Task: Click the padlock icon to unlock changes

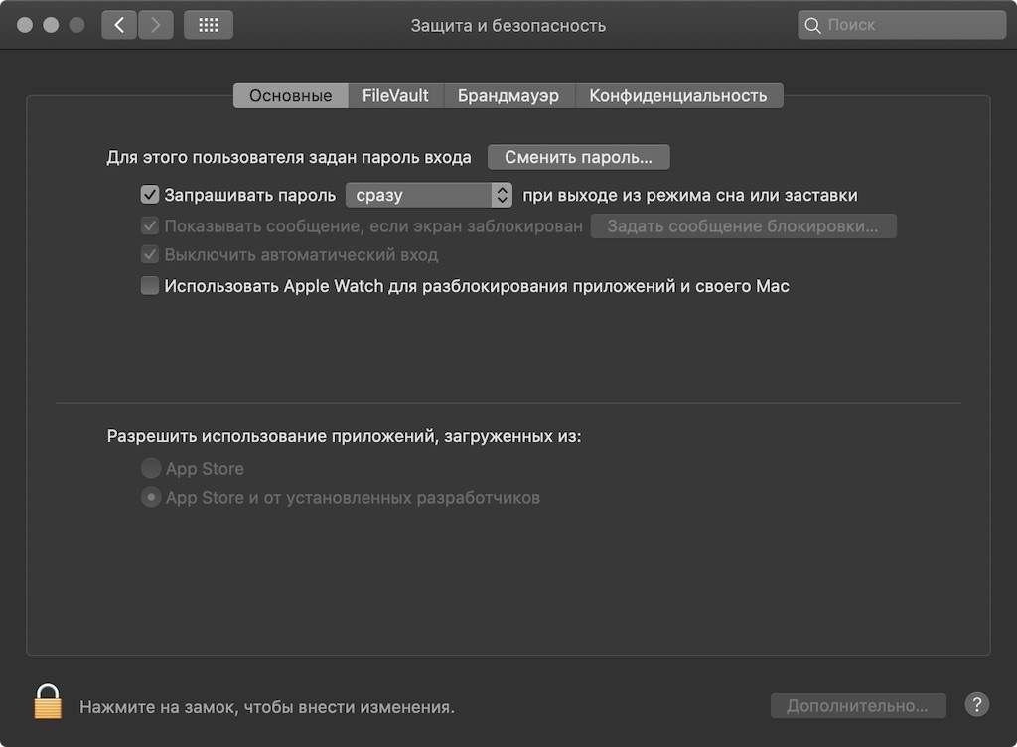Action: click(x=48, y=701)
